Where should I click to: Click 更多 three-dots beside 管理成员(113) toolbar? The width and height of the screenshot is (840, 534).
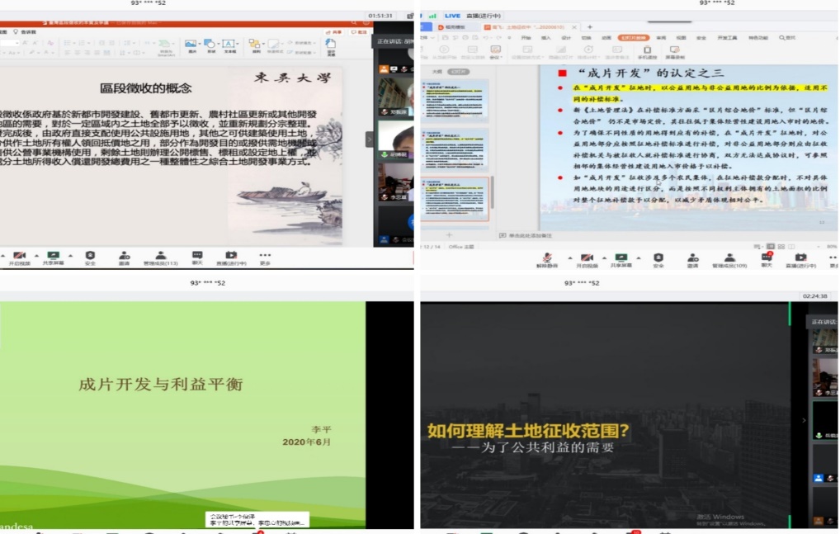(x=265, y=258)
